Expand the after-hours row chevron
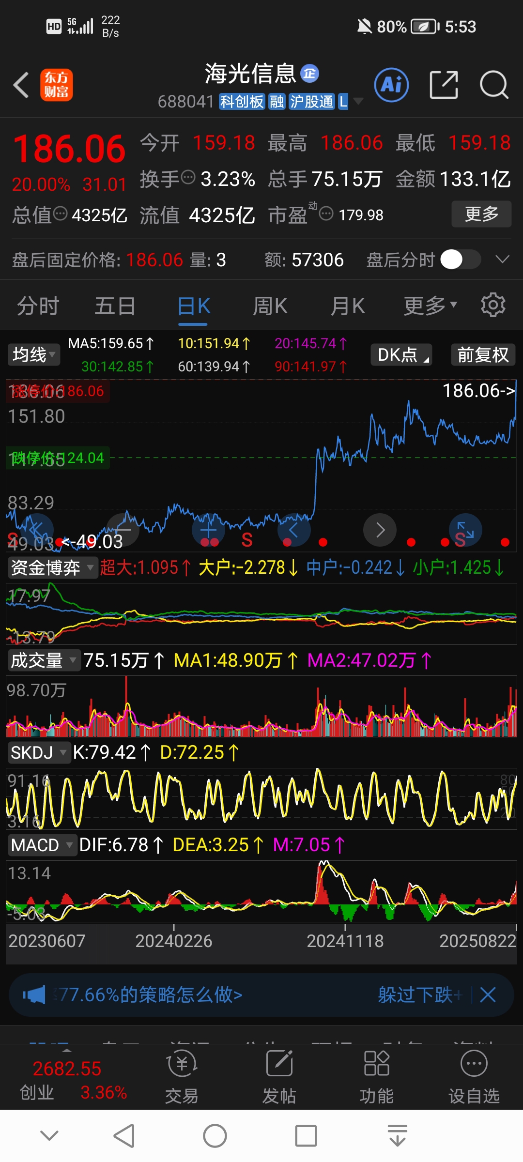This screenshot has height=1162, width=523. pyautogui.click(x=503, y=260)
